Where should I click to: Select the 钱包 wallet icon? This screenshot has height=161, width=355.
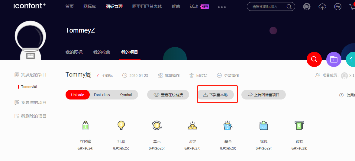tap(264, 125)
